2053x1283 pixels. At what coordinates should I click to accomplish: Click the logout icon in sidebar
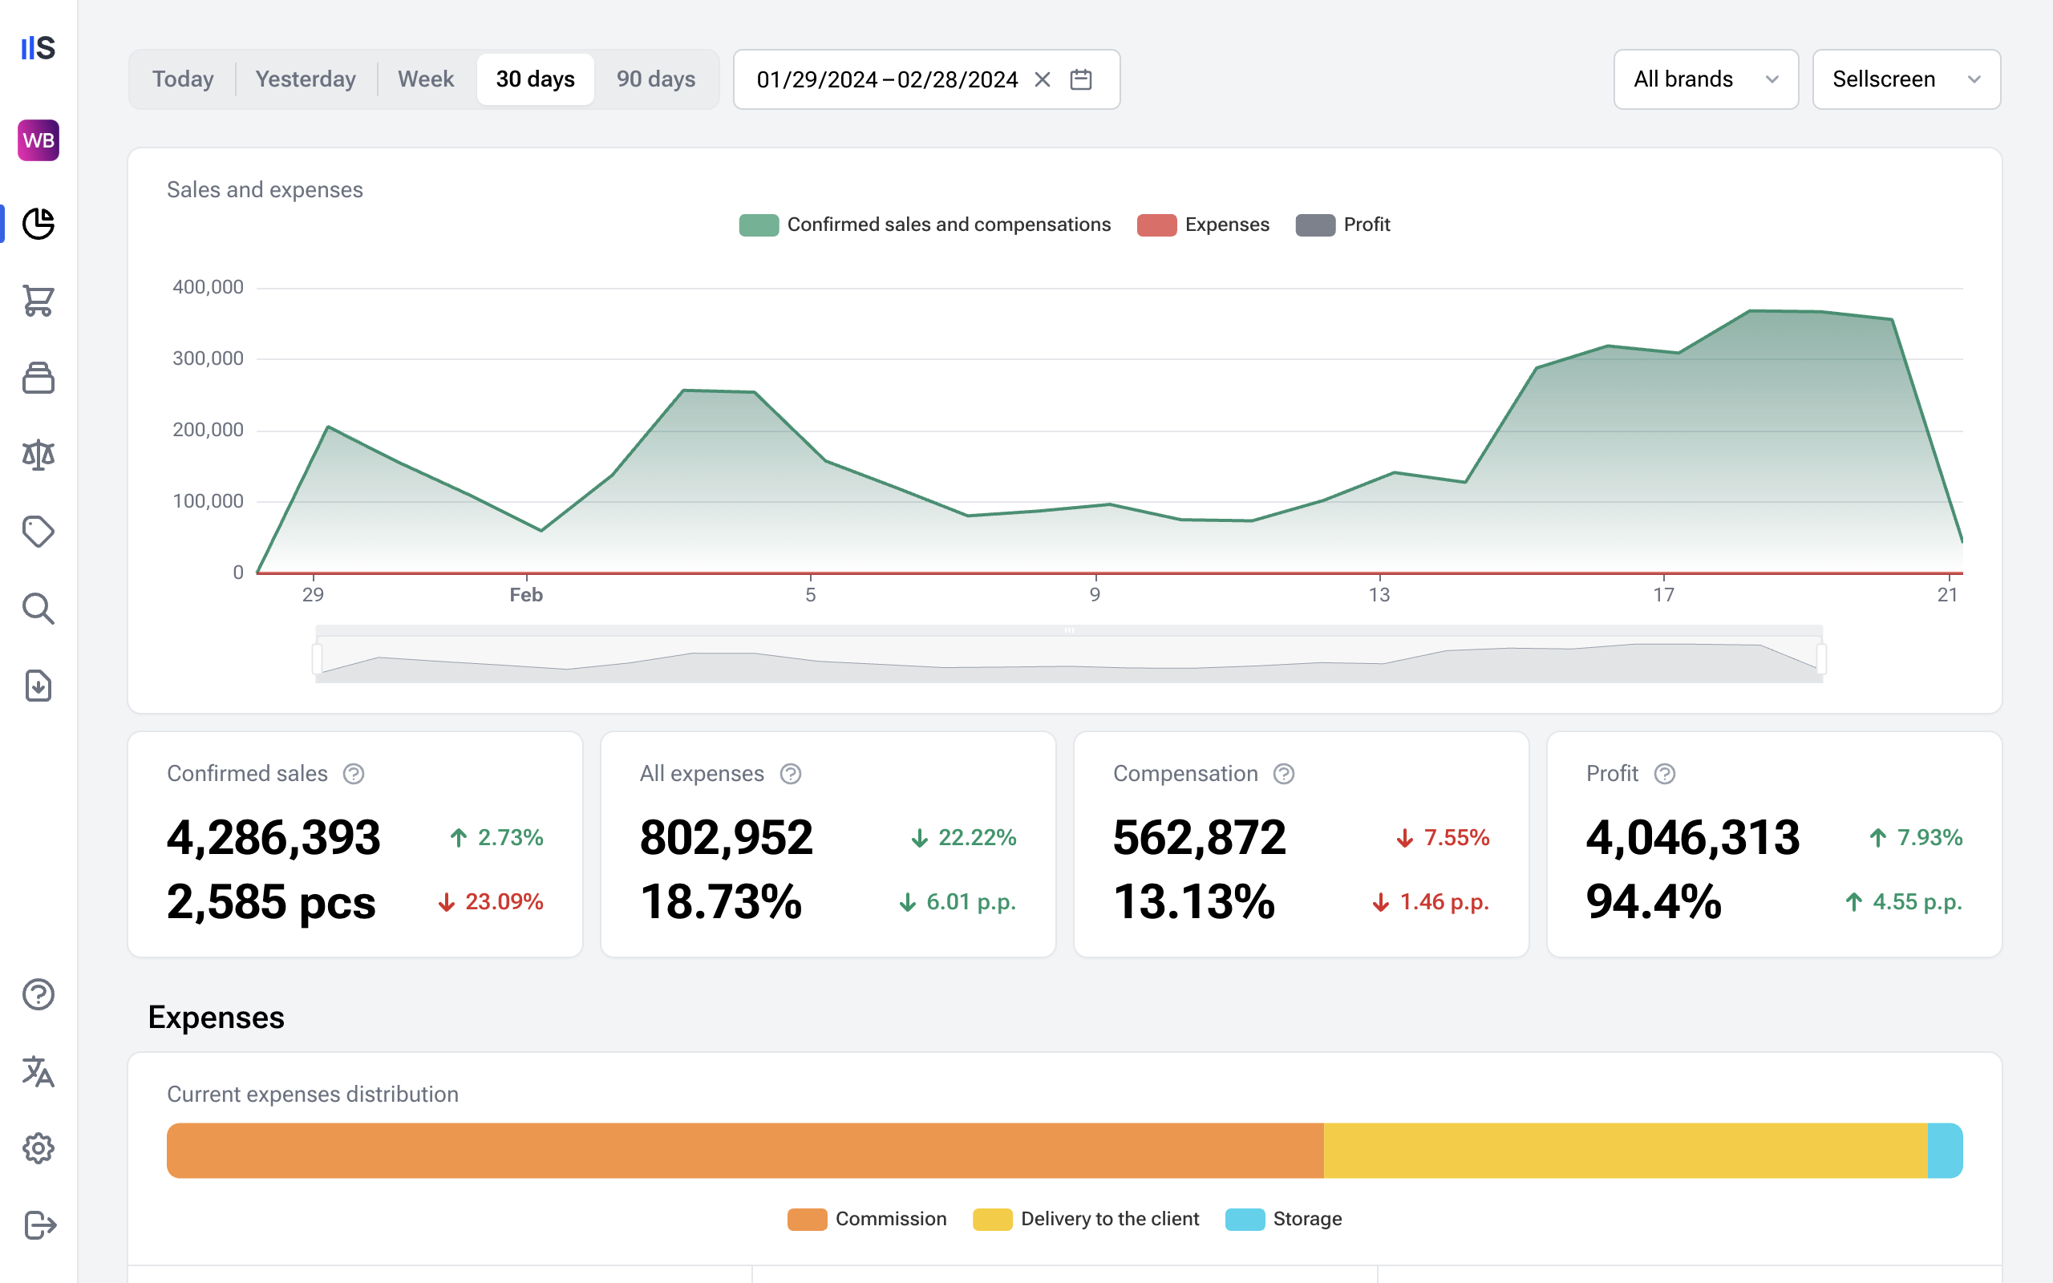tap(38, 1225)
